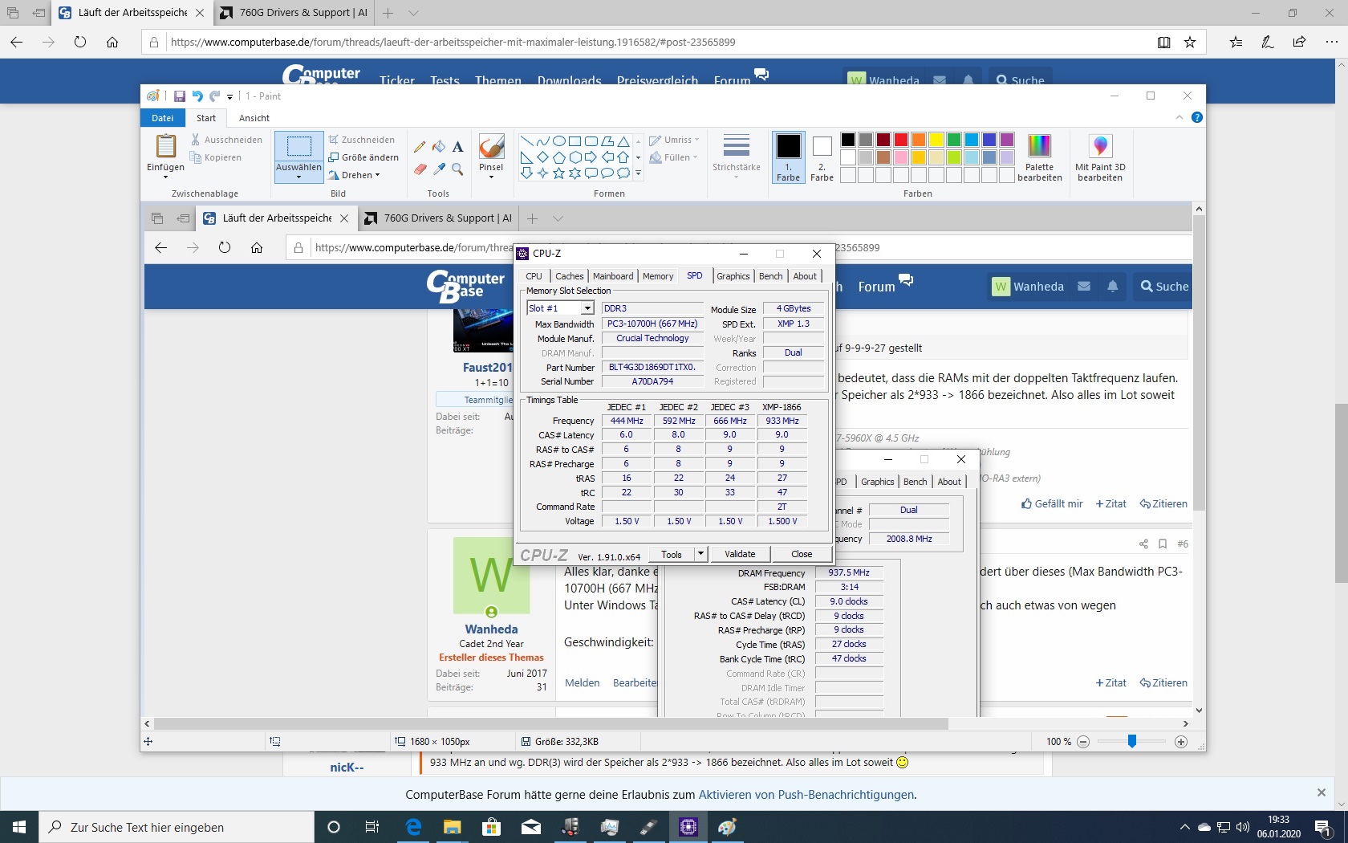The height and width of the screenshot is (843, 1348).
Task: Select the Magnifier tool
Action: point(457,169)
